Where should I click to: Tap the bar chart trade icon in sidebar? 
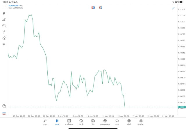click(4, 19)
